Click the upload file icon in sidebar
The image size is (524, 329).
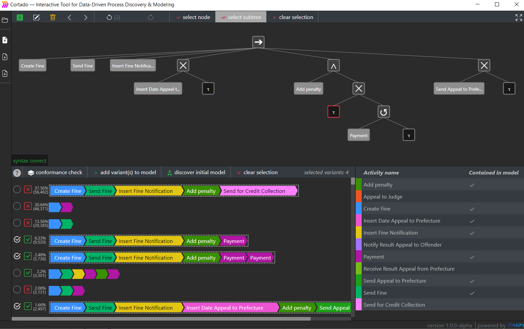click(x=5, y=40)
